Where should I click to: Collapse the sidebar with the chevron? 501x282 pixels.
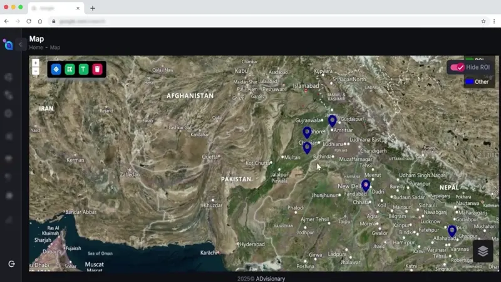coord(21,44)
